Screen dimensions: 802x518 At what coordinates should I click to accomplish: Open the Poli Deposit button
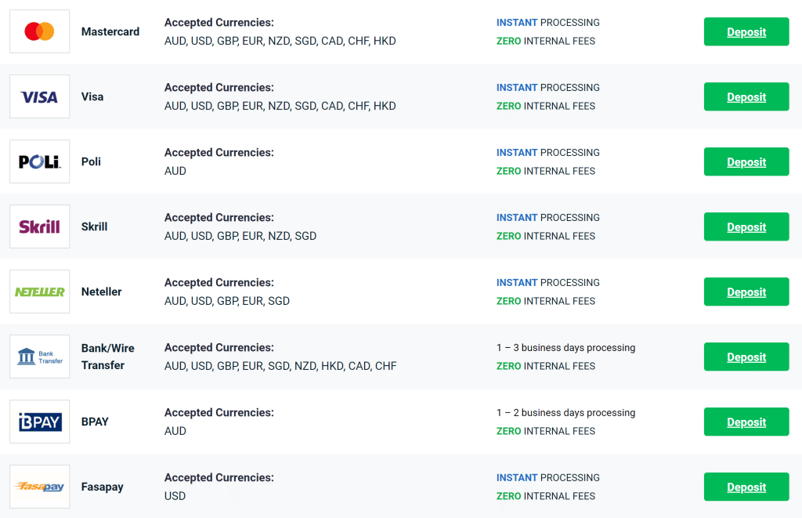click(746, 161)
